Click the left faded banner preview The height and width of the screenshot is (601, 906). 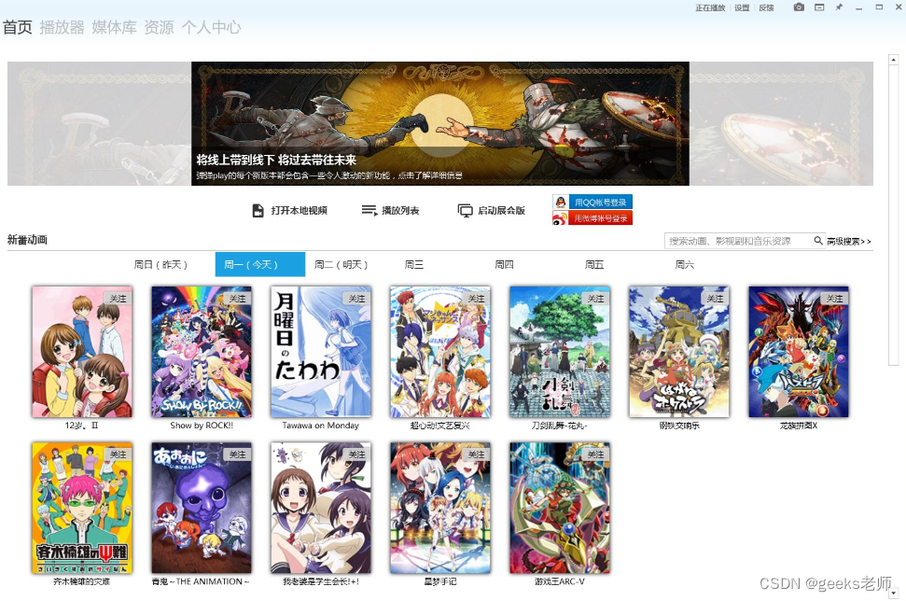[x=100, y=124]
